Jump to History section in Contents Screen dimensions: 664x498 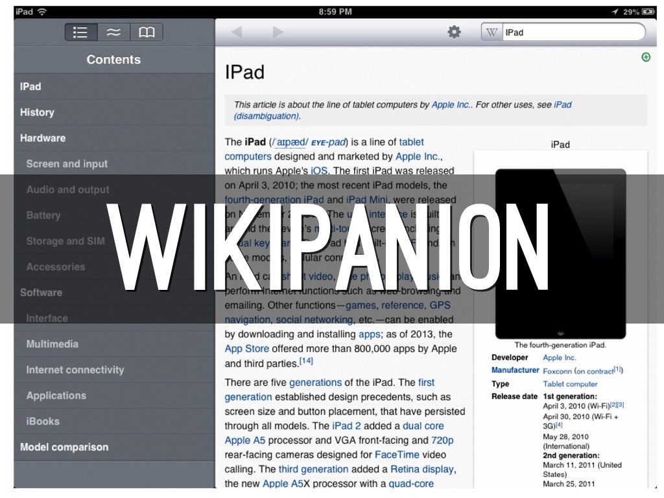[37, 112]
